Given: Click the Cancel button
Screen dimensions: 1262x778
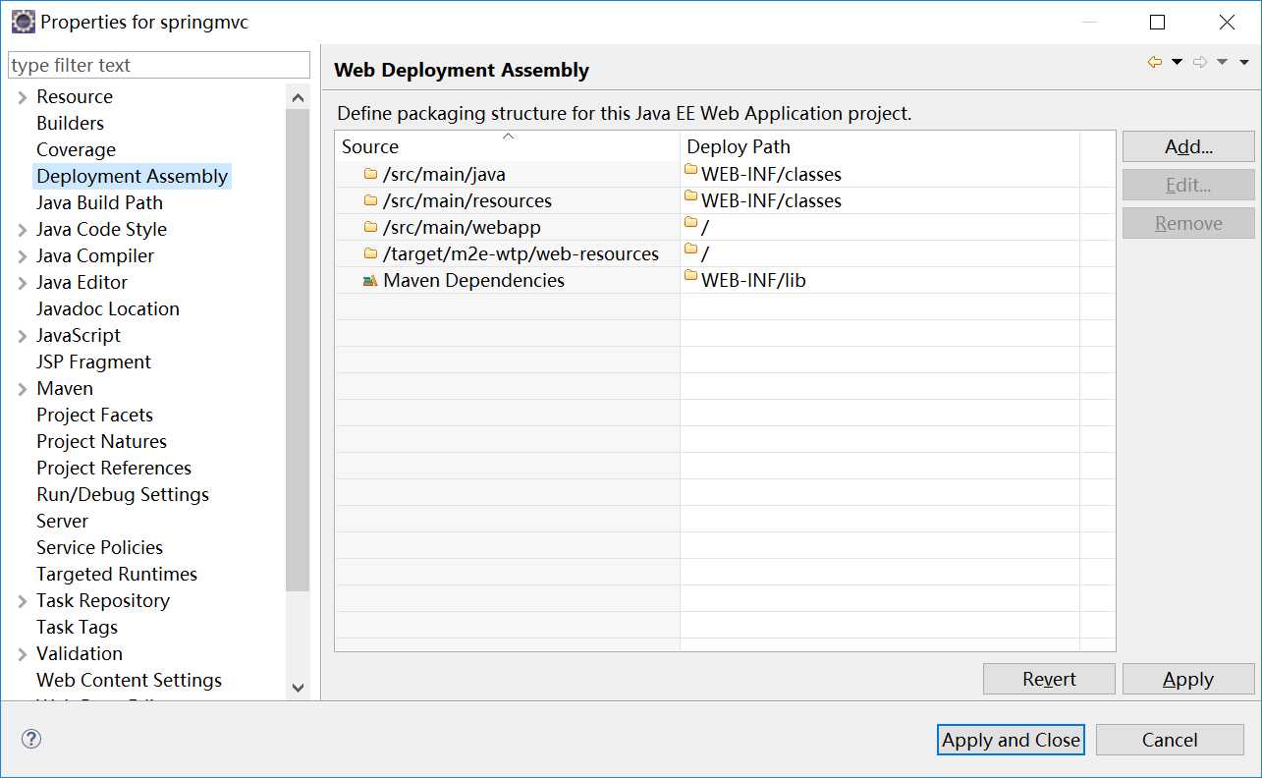Looking at the screenshot, I should coord(1170,740).
